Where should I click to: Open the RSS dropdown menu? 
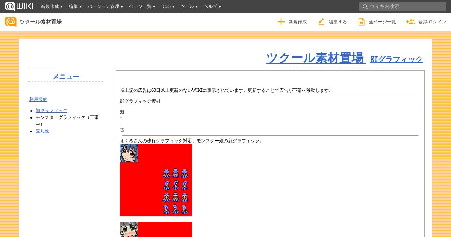click(168, 6)
